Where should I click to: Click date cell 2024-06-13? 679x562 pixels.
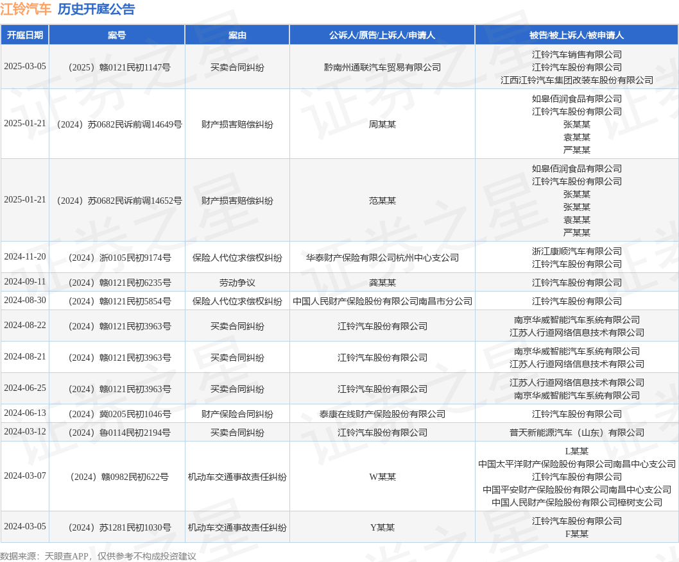tap(24, 413)
